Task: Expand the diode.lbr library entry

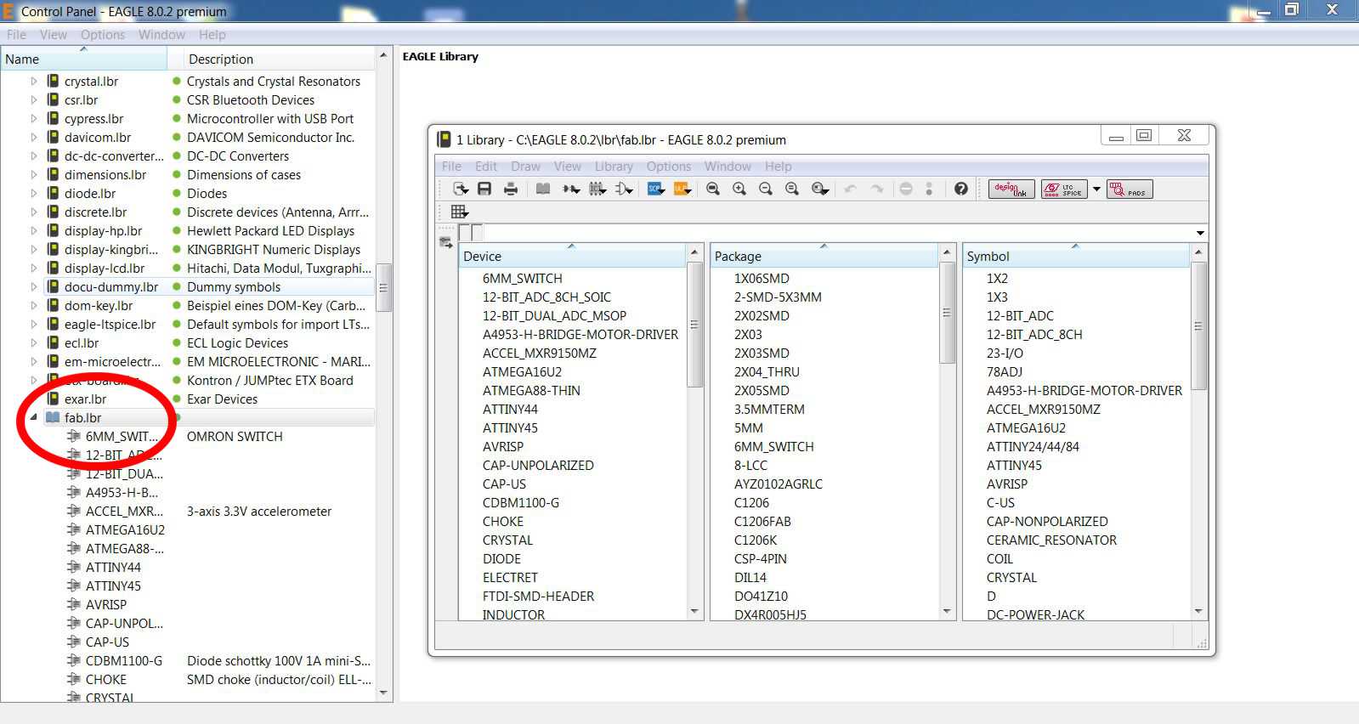Action: point(34,194)
